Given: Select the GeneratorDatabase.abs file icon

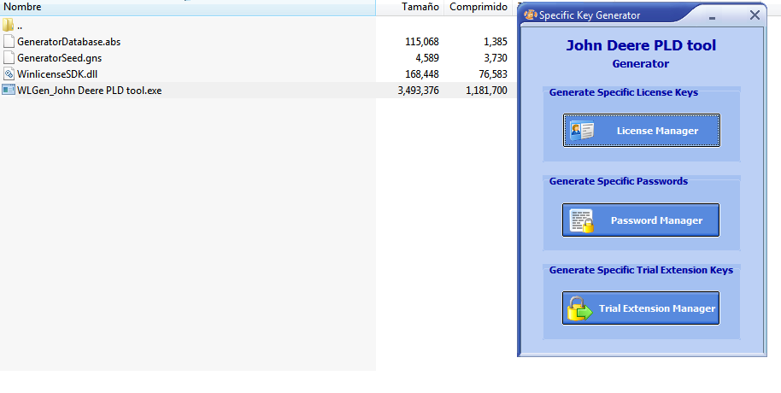Looking at the screenshot, I should [9, 41].
